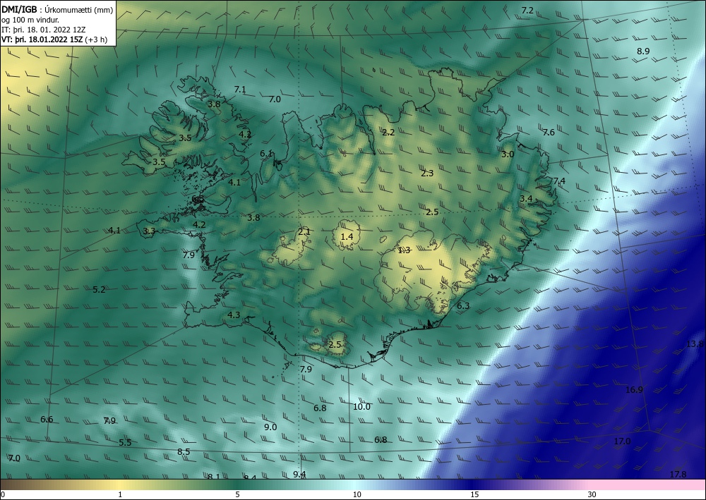This screenshot has height=500, width=706.
Task: Click the 5.5 value label
Action: coord(125,442)
